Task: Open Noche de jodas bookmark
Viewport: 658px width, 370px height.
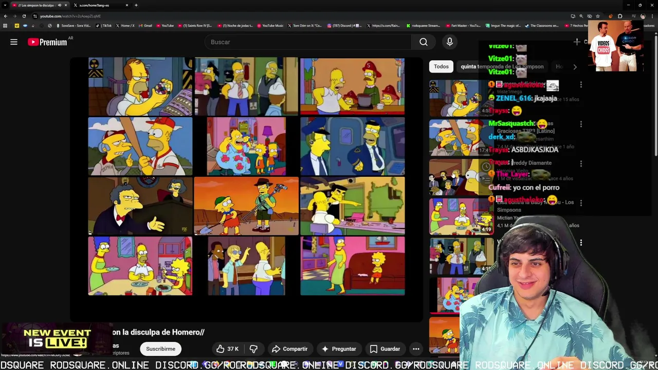Action: tap(236, 26)
